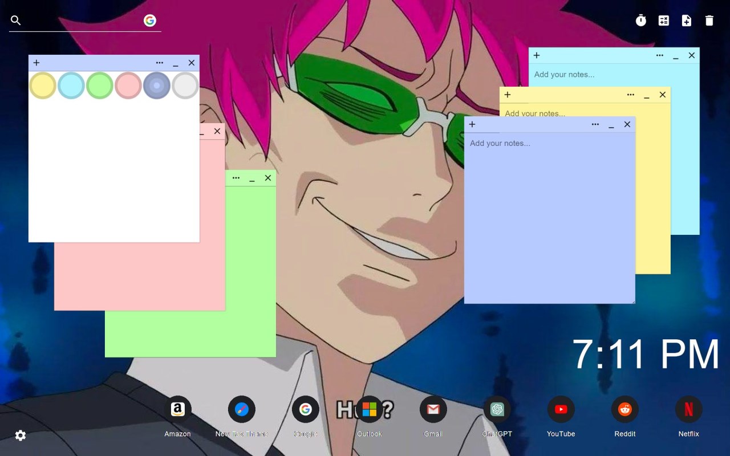Open the New Tab Theme shortcut

tap(242, 409)
